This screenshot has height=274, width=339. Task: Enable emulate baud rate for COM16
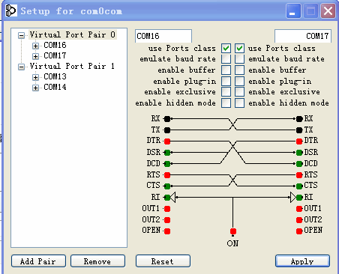[226, 59]
